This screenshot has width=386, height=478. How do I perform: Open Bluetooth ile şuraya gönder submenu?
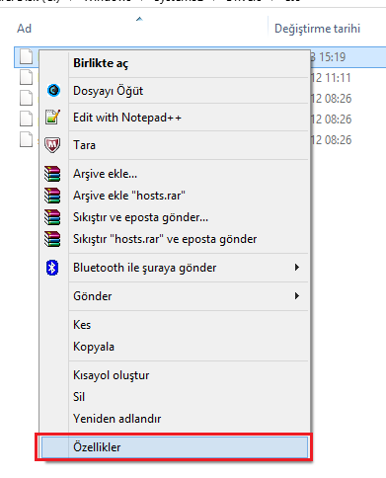(x=175, y=268)
